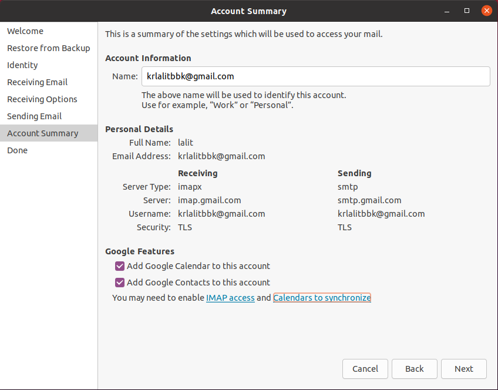The height and width of the screenshot is (390, 498).
Task: Open the IMAP access link
Action: pos(230,298)
